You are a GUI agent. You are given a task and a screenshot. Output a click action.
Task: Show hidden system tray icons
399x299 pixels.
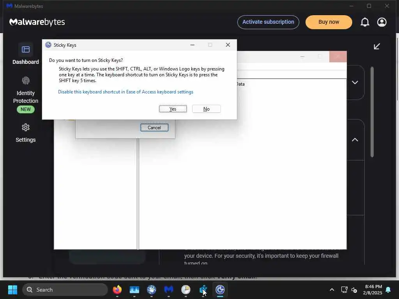(x=332, y=290)
